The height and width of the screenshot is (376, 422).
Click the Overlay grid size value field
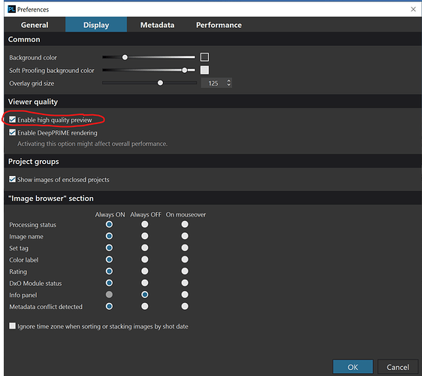tap(213, 83)
